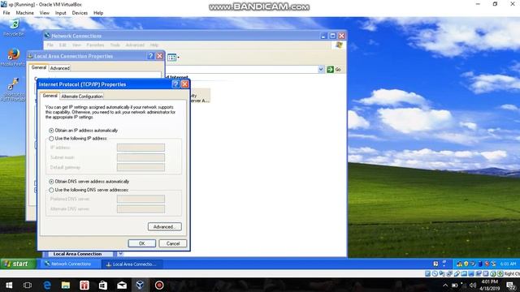Click the VirtualBox display status icon
The height and width of the screenshot is (292, 520).
click(471, 273)
